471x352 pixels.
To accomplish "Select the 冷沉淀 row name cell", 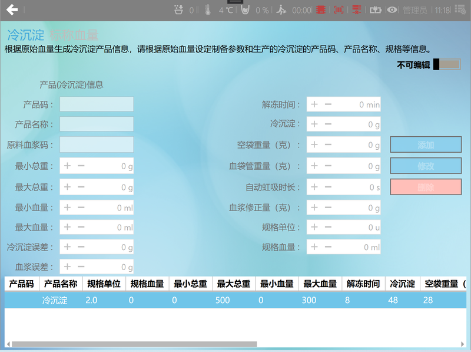I will point(55,300).
